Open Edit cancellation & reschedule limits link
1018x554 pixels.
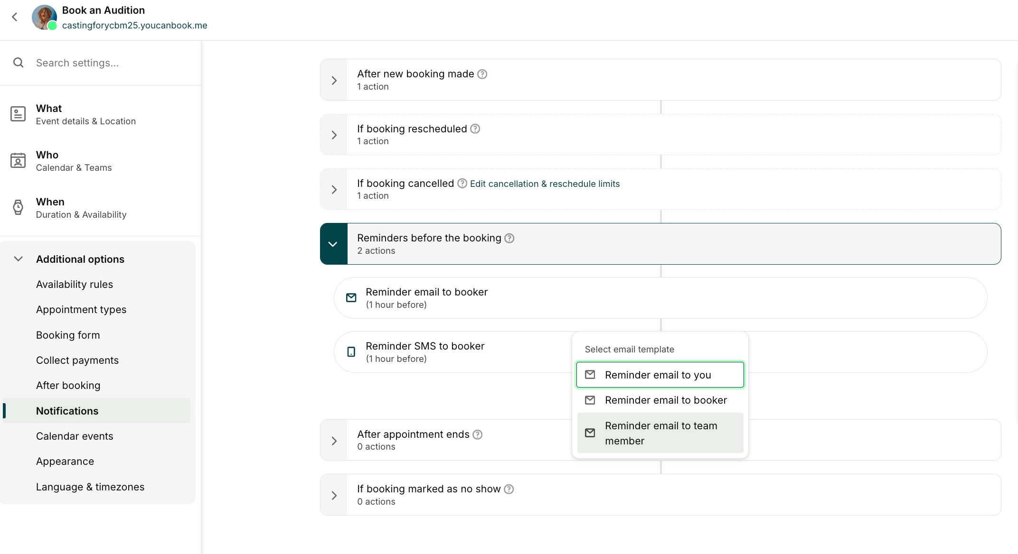[x=545, y=184]
